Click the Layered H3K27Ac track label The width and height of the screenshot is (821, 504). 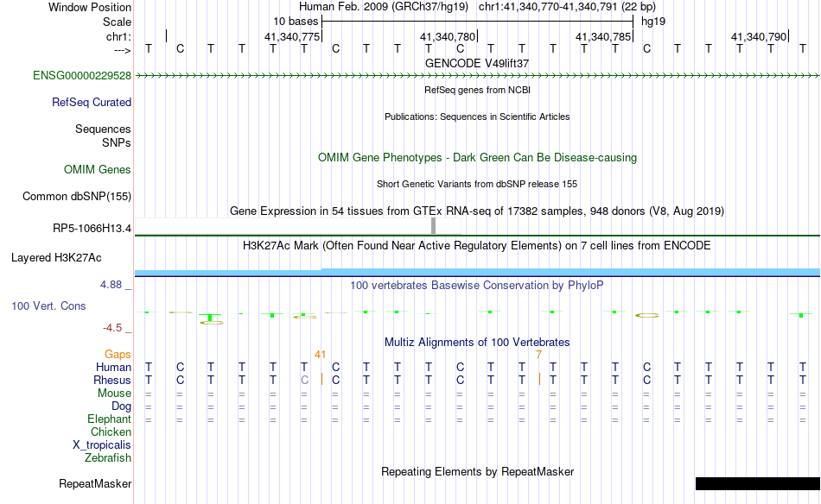(56, 258)
